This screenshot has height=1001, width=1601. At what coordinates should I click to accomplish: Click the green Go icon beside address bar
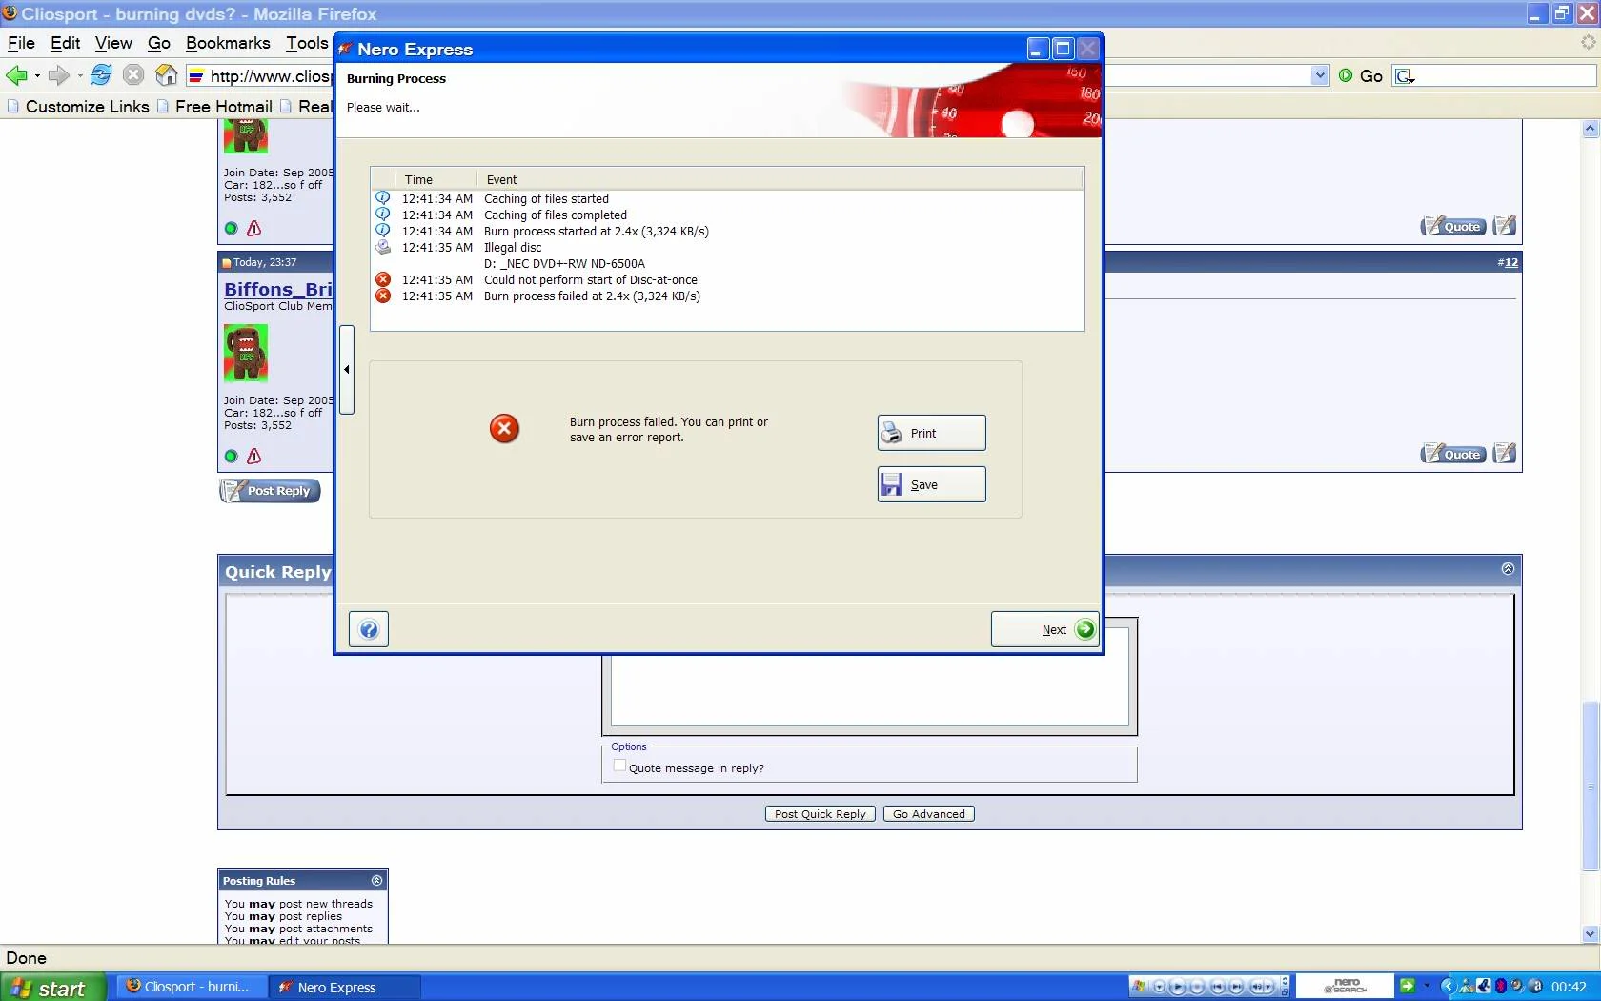click(1346, 75)
